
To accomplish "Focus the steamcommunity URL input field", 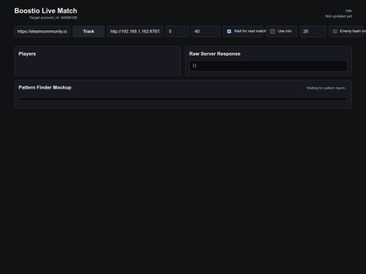I will [42, 31].
